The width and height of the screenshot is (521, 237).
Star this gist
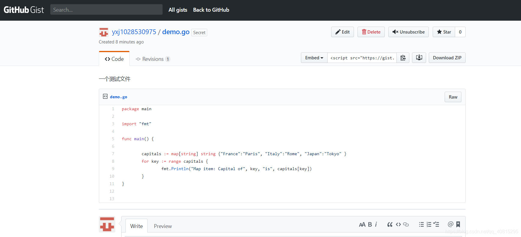[x=444, y=32]
